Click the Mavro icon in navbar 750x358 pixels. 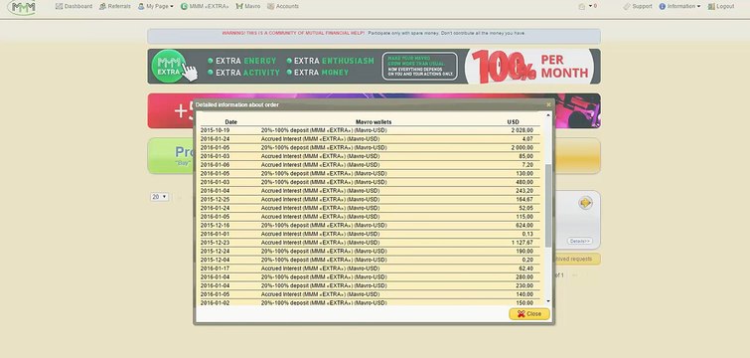(x=239, y=6)
